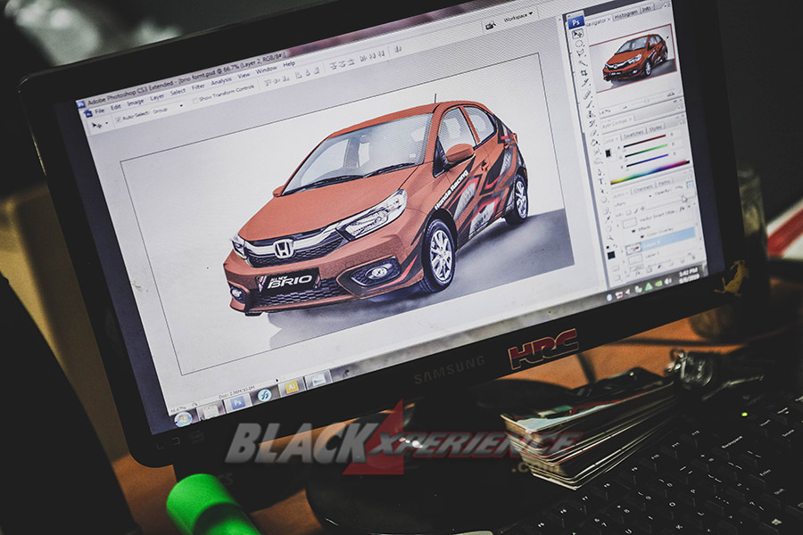Open the Window menu

(266, 70)
